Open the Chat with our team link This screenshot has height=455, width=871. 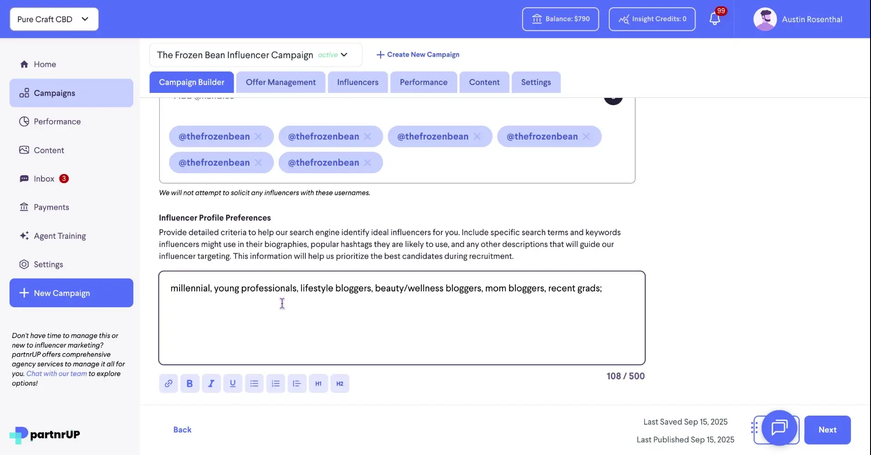coord(56,373)
